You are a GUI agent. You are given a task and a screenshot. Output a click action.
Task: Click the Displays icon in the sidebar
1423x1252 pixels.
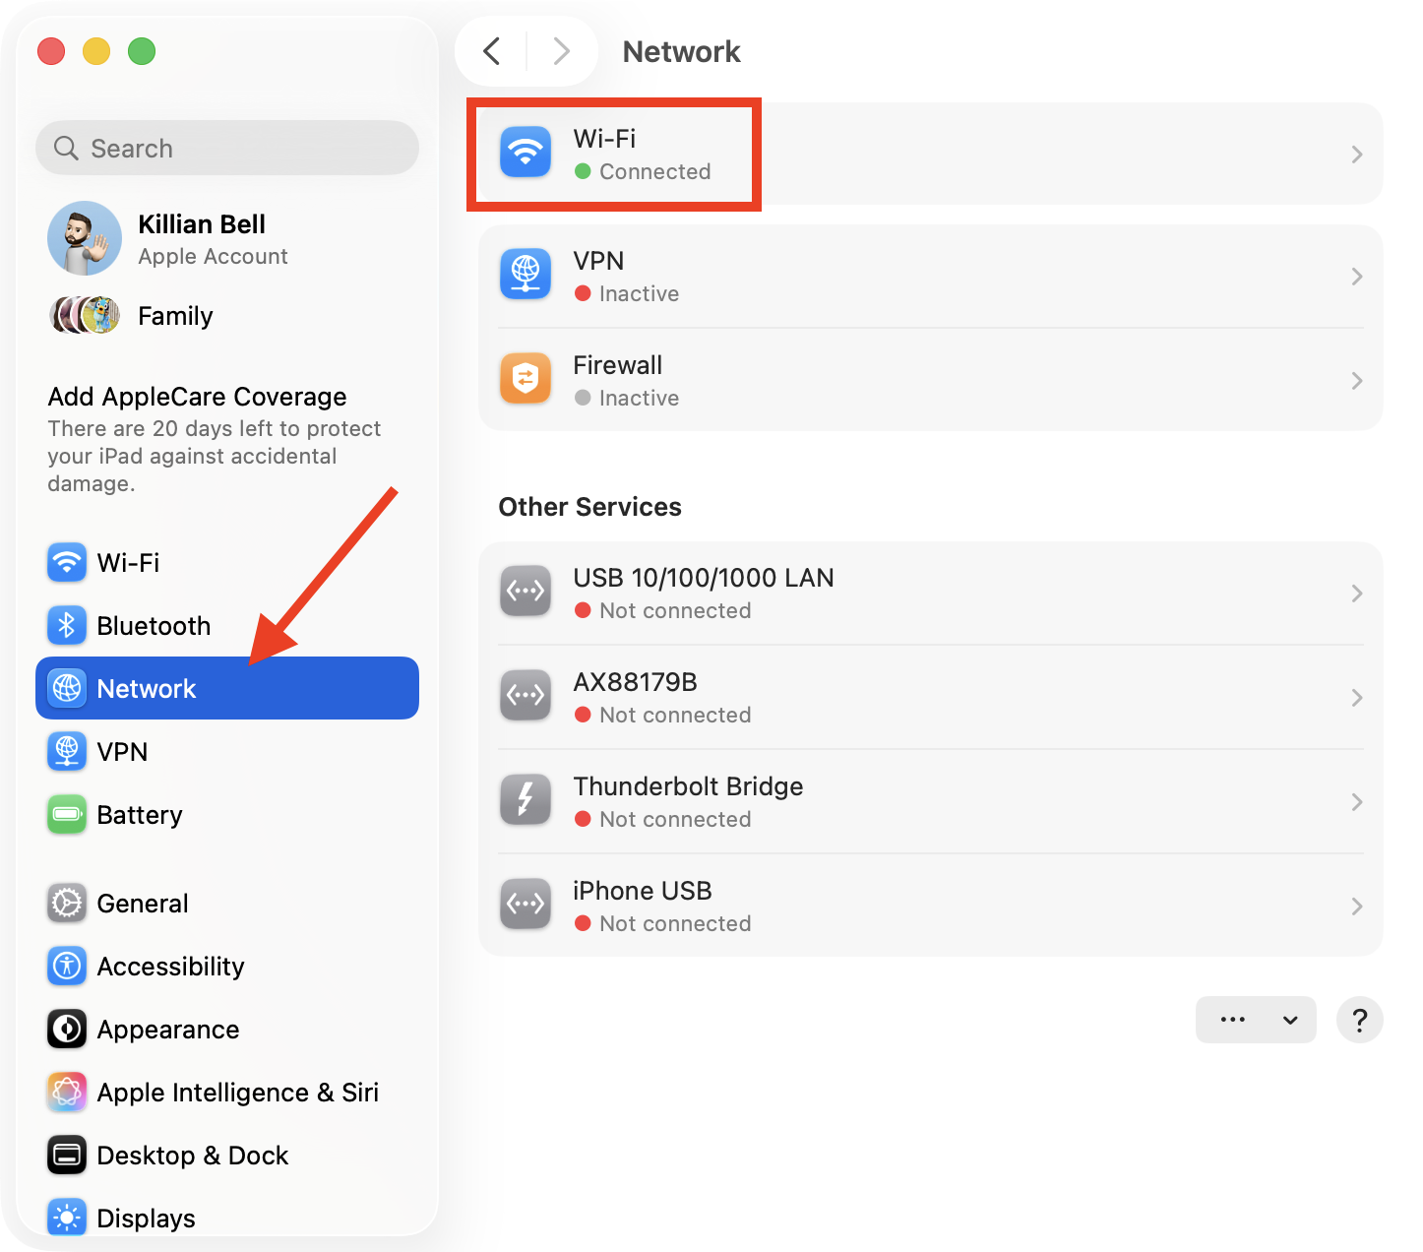(x=66, y=1218)
